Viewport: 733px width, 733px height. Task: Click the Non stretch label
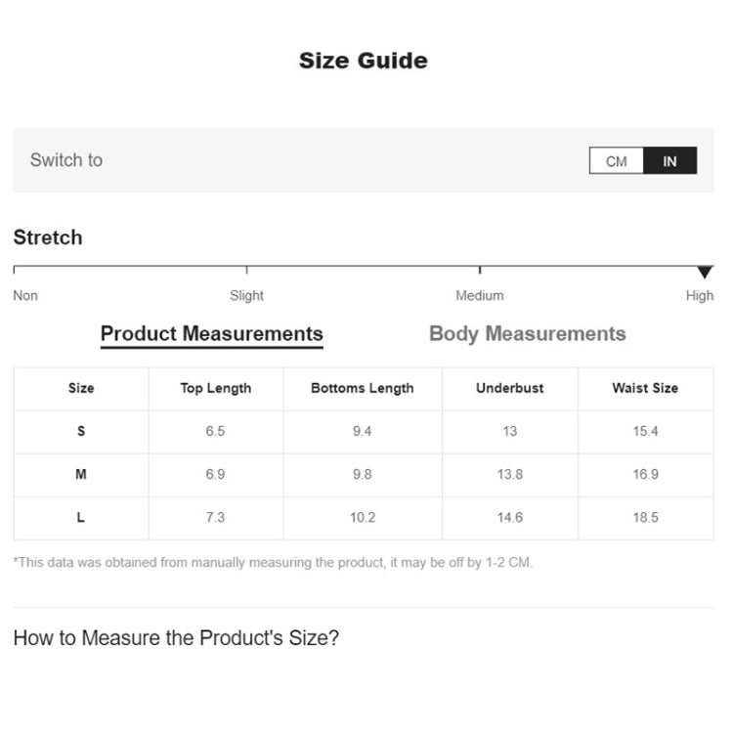(25, 296)
